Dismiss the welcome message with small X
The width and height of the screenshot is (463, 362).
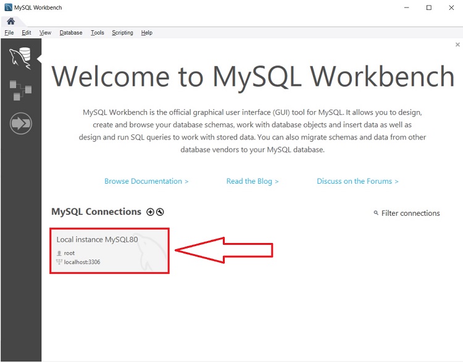point(457,44)
